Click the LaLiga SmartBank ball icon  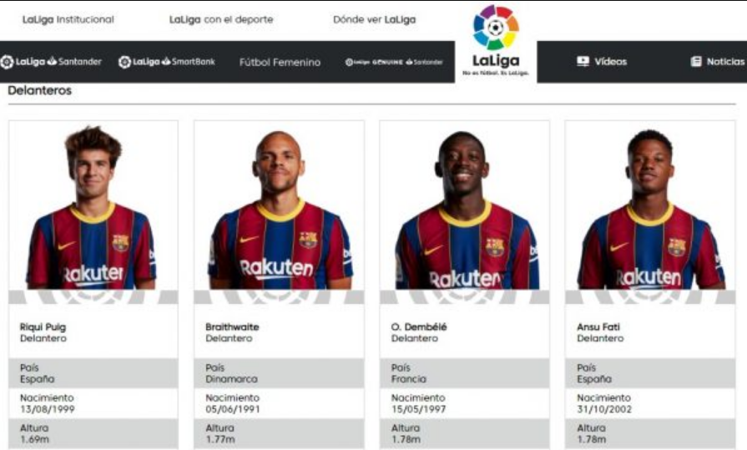(x=124, y=62)
